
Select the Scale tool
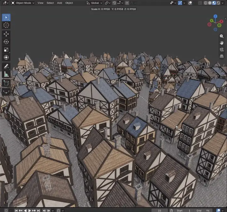pyautogui.click(x=6, y=49)
